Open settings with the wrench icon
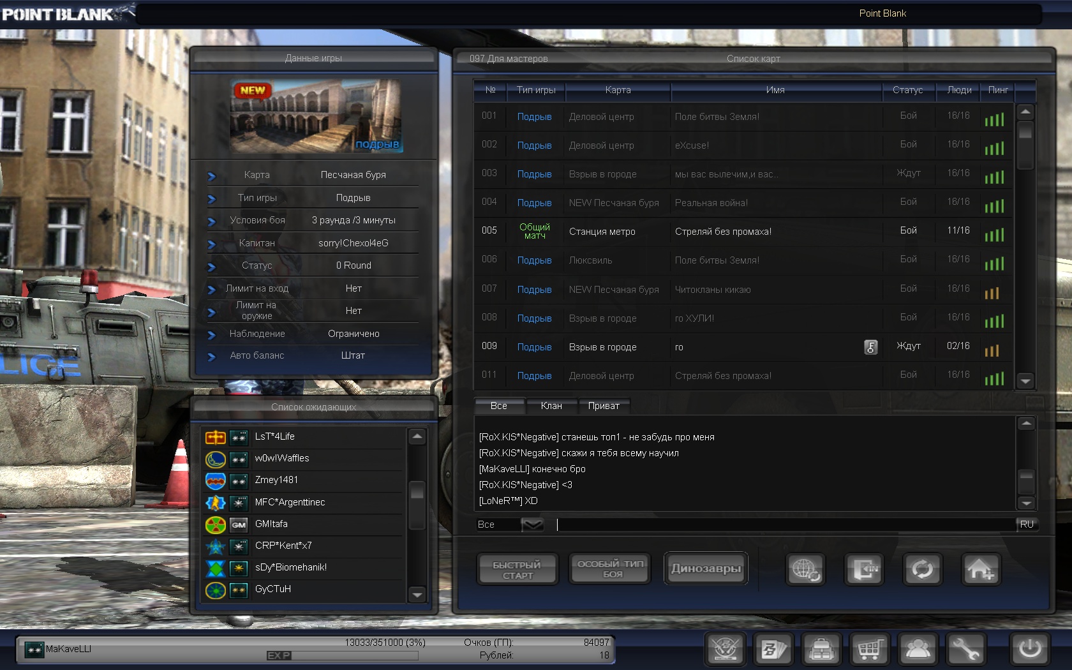This screenshot has height=670, width=1072. (x=965, y=650)
